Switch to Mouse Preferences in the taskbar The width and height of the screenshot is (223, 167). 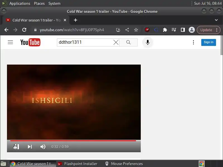coord(124,164)
